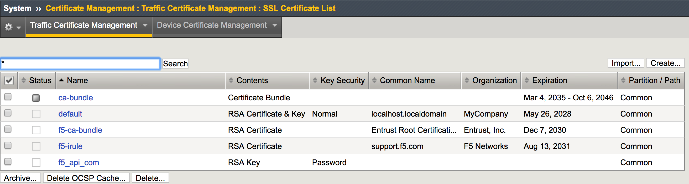Select 'Aug 13, 2031' expiration cell
Image resolution: width=689 pixels, height=184 pixels.
click(547, 146)
